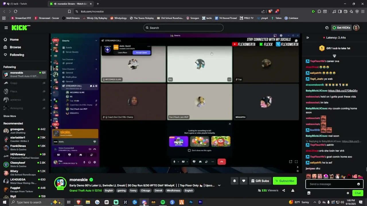Open chat settings gear icon
The height and width of the screenshot is (206, 367).
pos(348,193)
